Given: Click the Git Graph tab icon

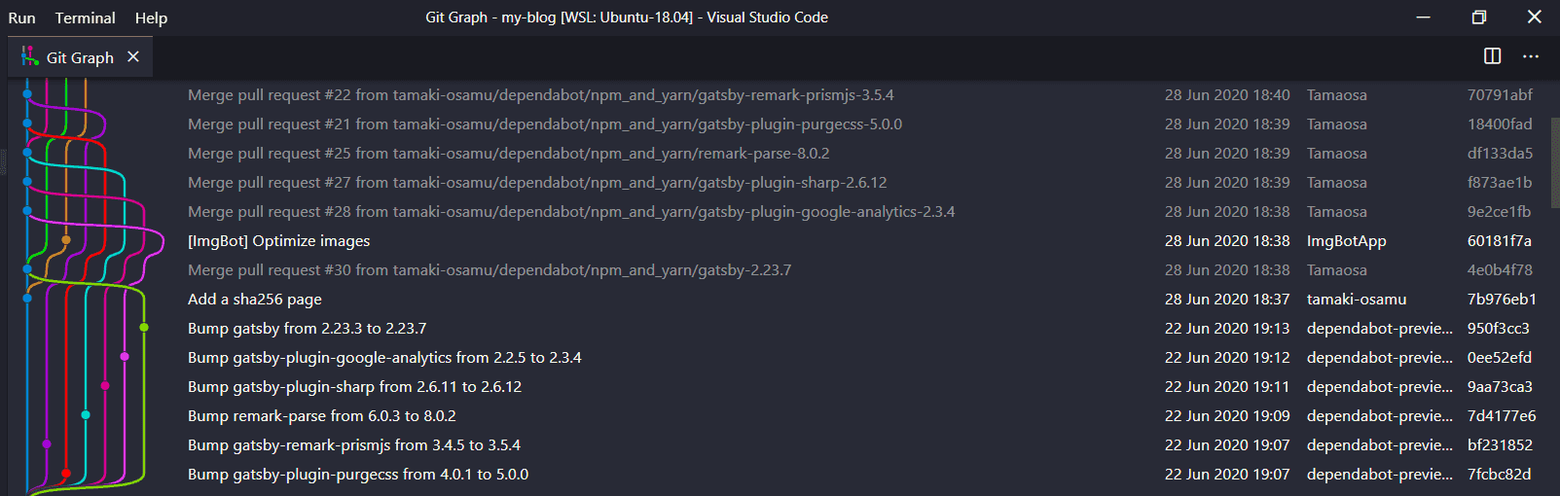Looking at the screenshot, I should pos(30,57).
